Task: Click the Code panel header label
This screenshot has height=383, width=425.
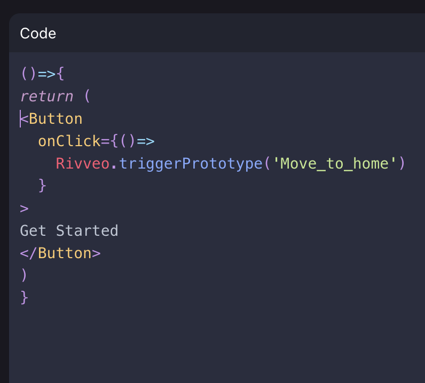Action: point(38,34)
